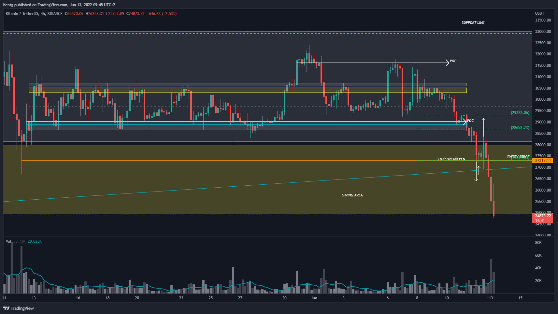This screenshot has height=314, width=558.
Task: Click the 14:41 bar countdown timer
Action: pos(540,221)
